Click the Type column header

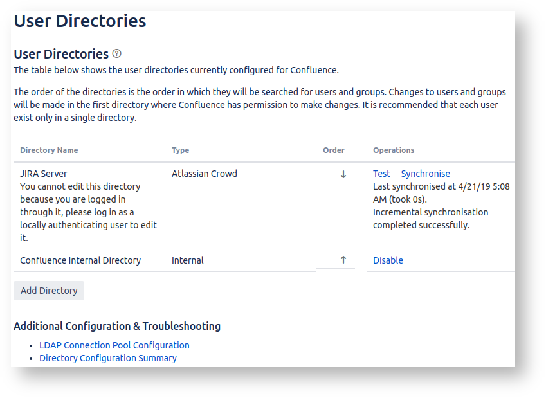180,150
